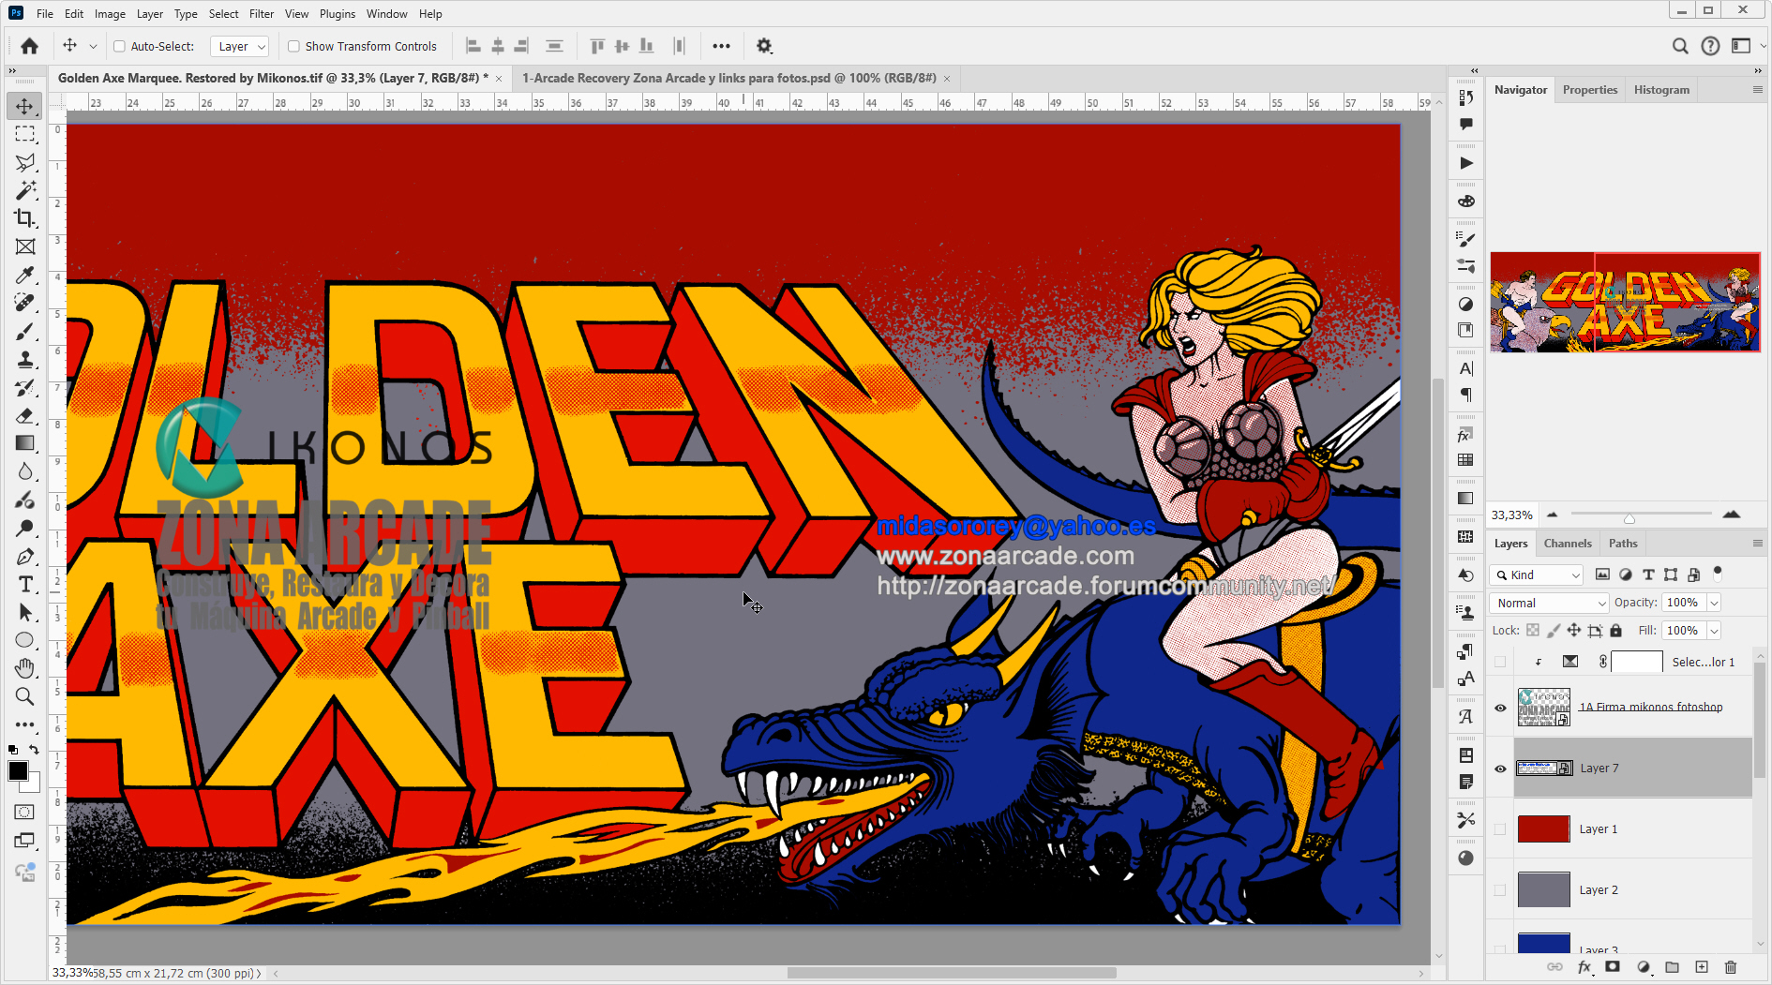The height and width of the screenshot is (985, 1772).
Task: Switch to the Channels tab
Action: 1568,544
